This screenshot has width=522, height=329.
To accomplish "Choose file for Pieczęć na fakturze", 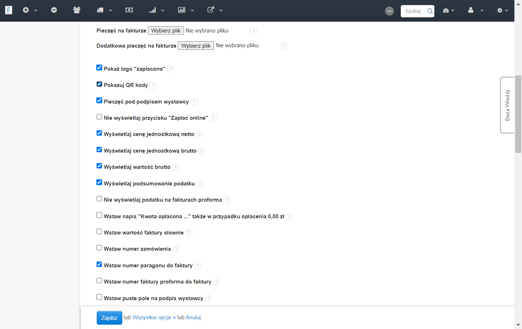I will [x=166, y=31].
